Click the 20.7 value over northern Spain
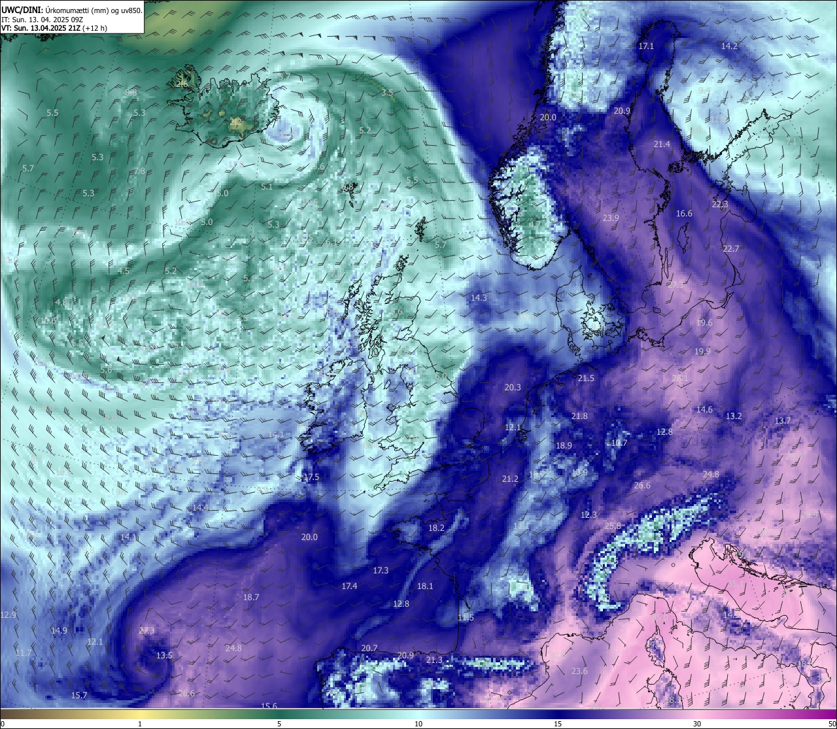The height and width of the screenshot is (729, 837). coord(369,649)
